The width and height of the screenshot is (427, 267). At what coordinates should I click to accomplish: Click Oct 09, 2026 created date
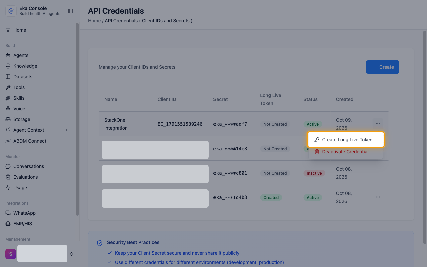(x=344, y=124)
